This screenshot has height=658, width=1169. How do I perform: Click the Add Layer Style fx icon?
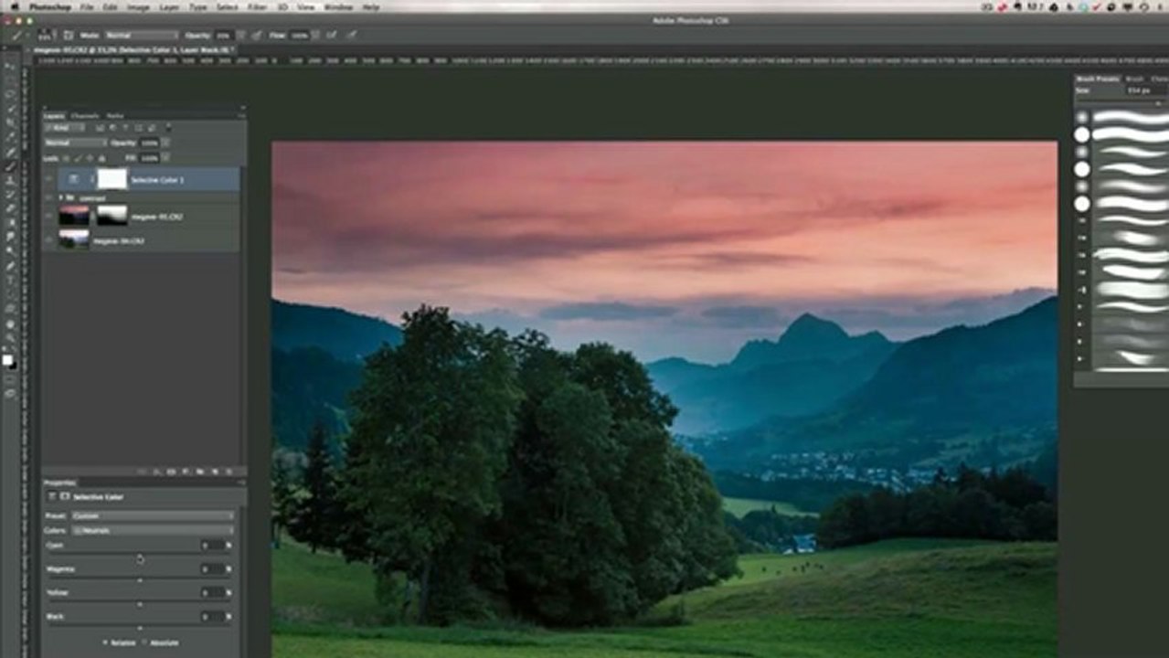pyautogui.click(x=156, y=472)
